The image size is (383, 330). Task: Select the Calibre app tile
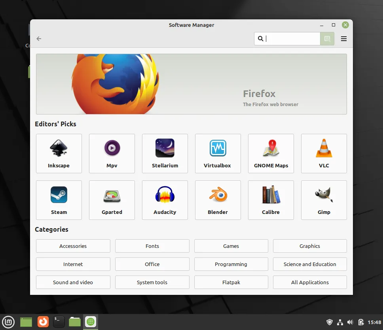[x=271, y=200]
